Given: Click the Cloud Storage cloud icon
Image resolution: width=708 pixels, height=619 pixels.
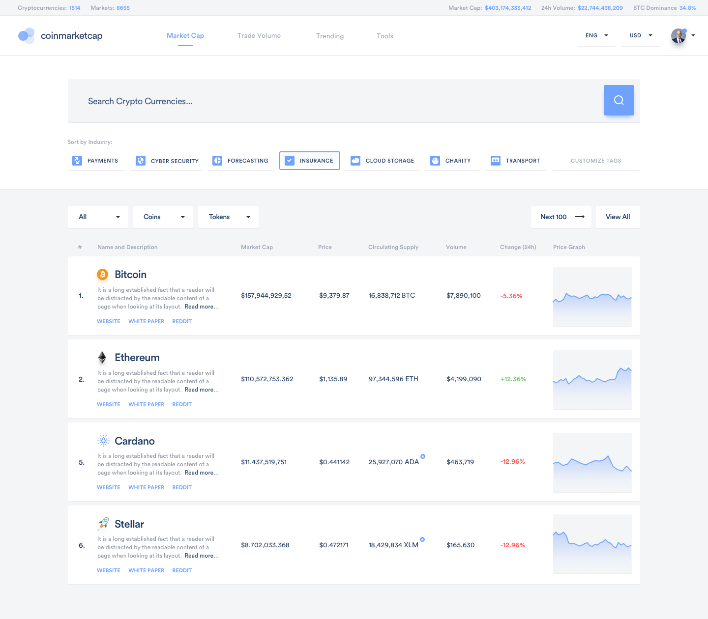Looking at the screenshot, I should 355,161.
